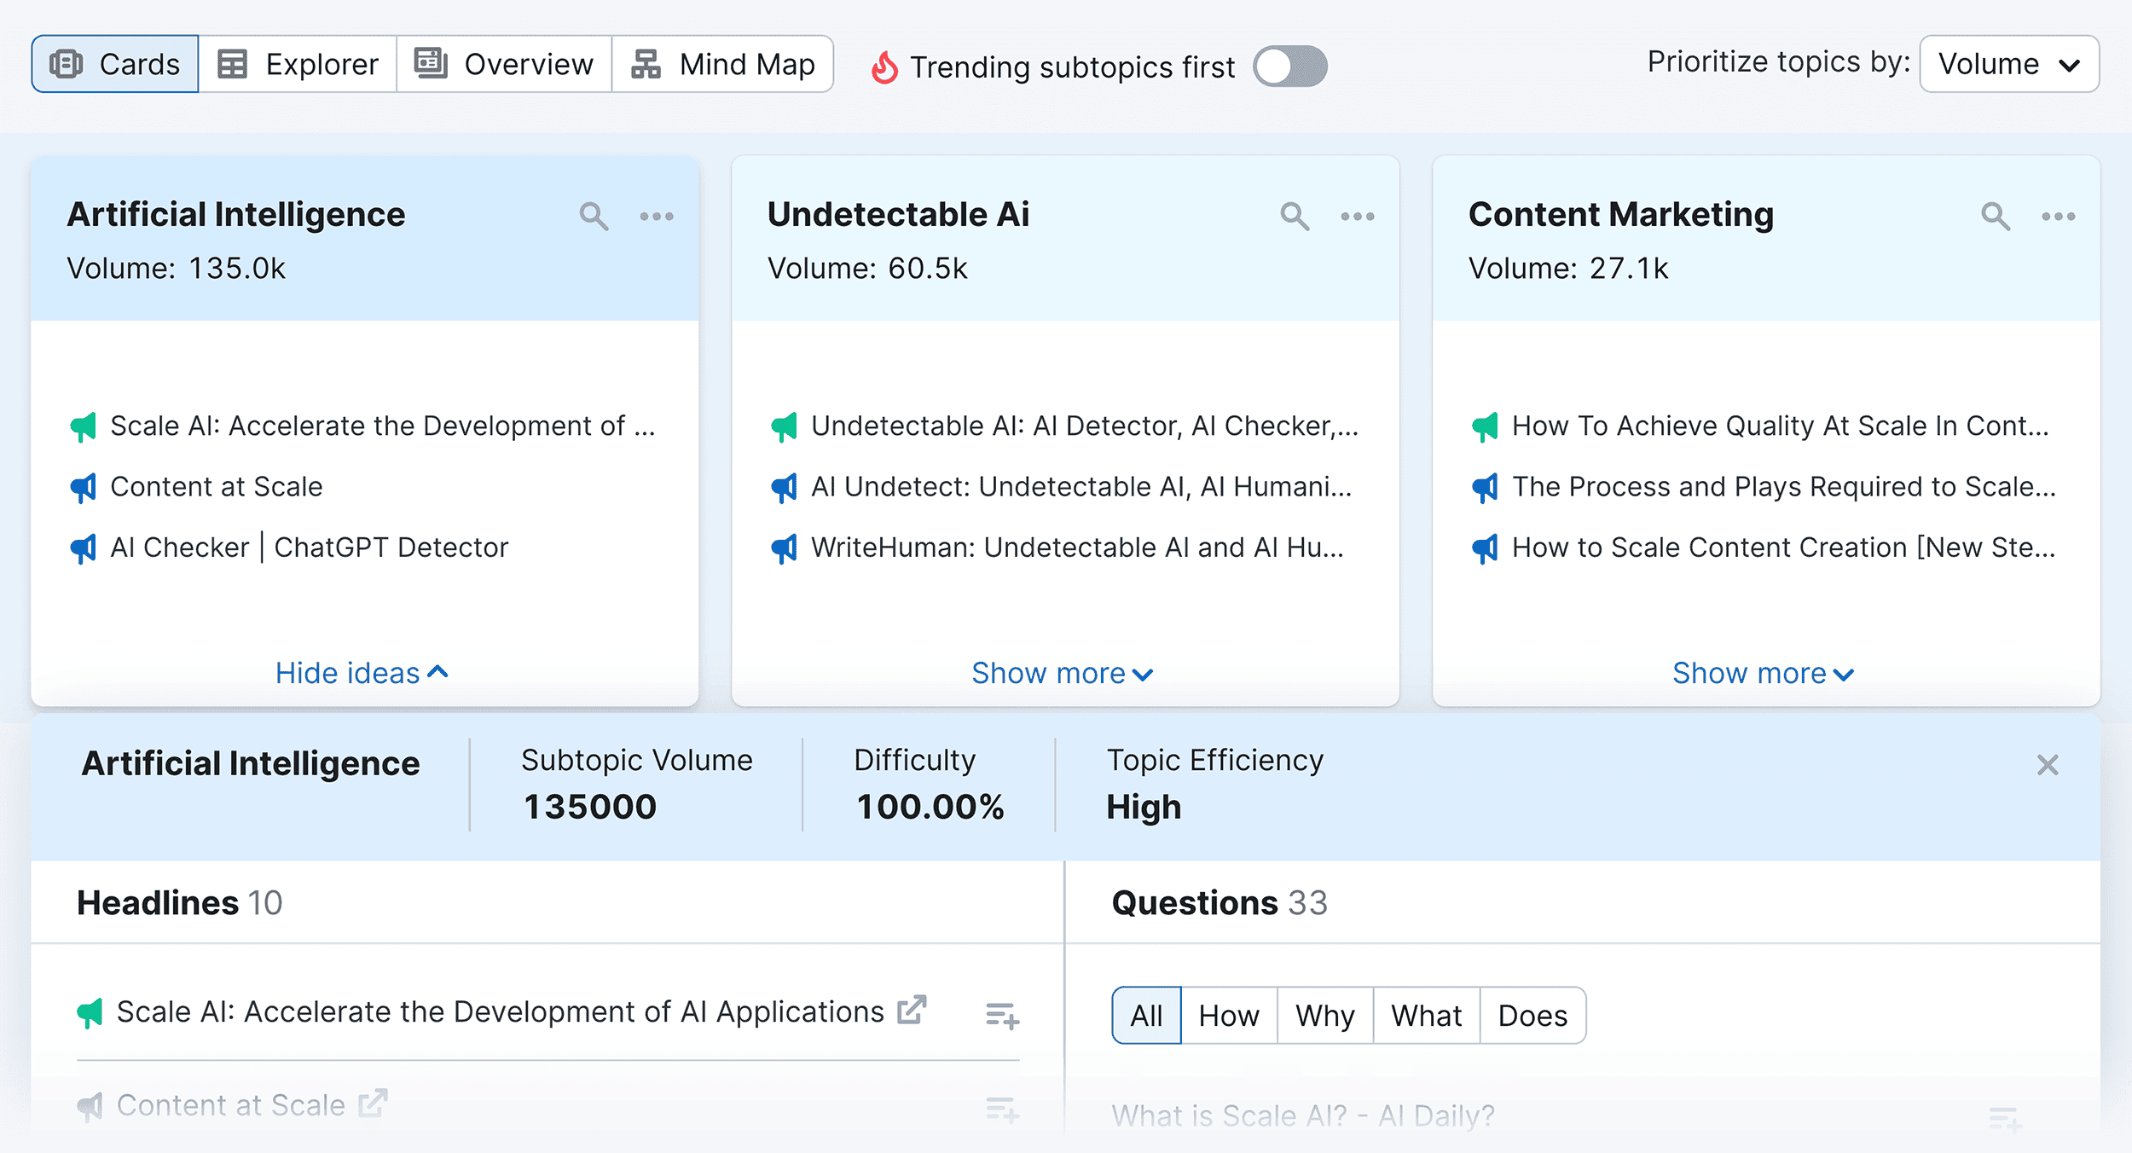The width and height of the screenshot is (2132, 1153).
Task: Click the megaphone icon next to Content at Scale
Action: tap(81, 485)
